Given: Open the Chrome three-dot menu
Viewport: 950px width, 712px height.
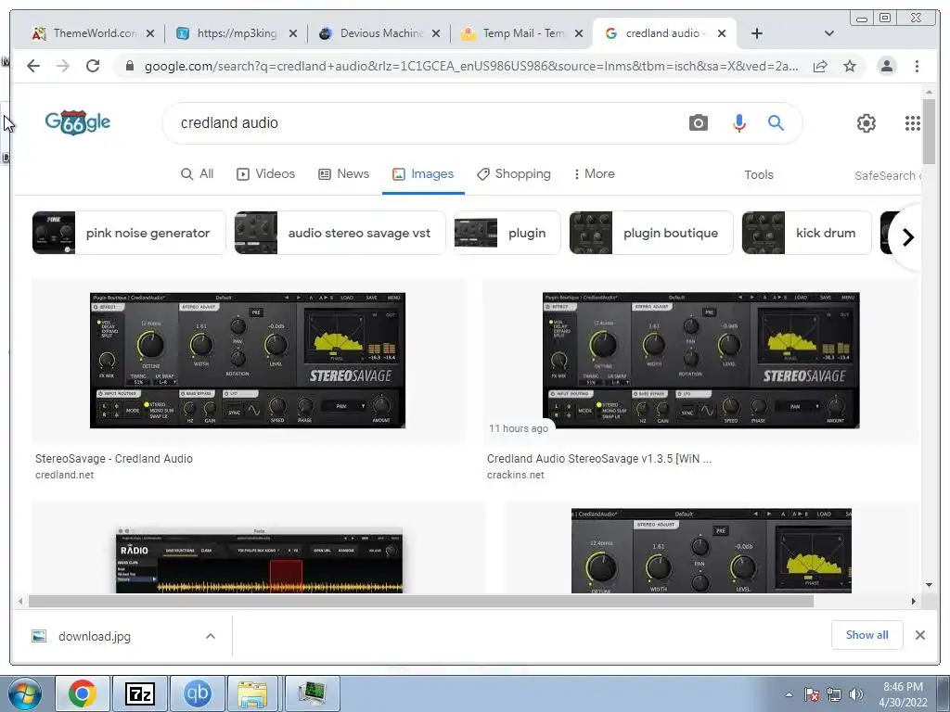Looking at the screenshot, I should [x=917, y=66].
